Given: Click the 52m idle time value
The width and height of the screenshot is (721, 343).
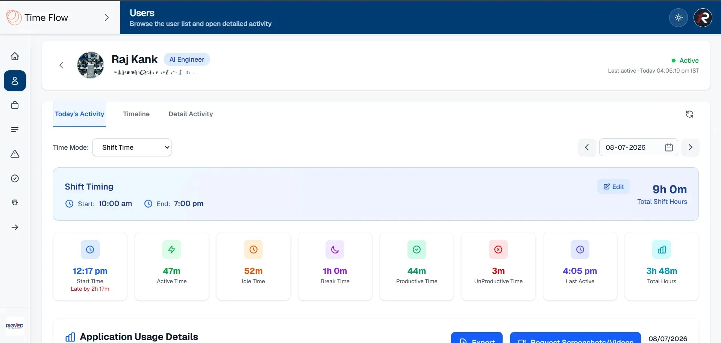Looking at the screenshot, I should pyautogui.click(x=253, y=271).
